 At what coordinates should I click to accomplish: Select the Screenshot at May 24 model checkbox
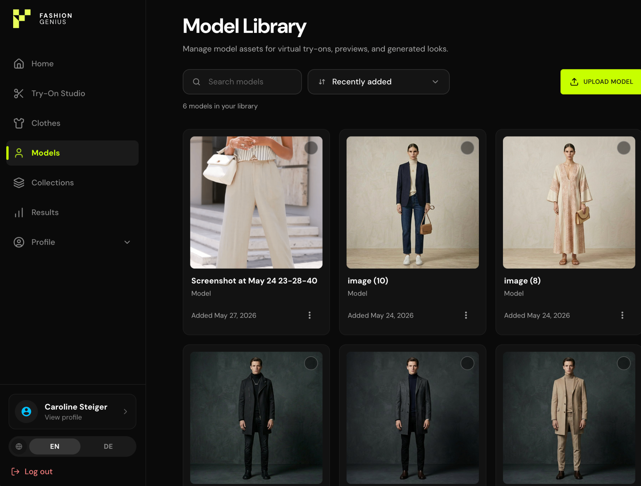tap(311, 148)
